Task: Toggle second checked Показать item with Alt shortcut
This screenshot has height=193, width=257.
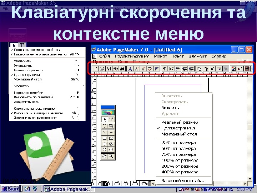Action: (47, 54)
